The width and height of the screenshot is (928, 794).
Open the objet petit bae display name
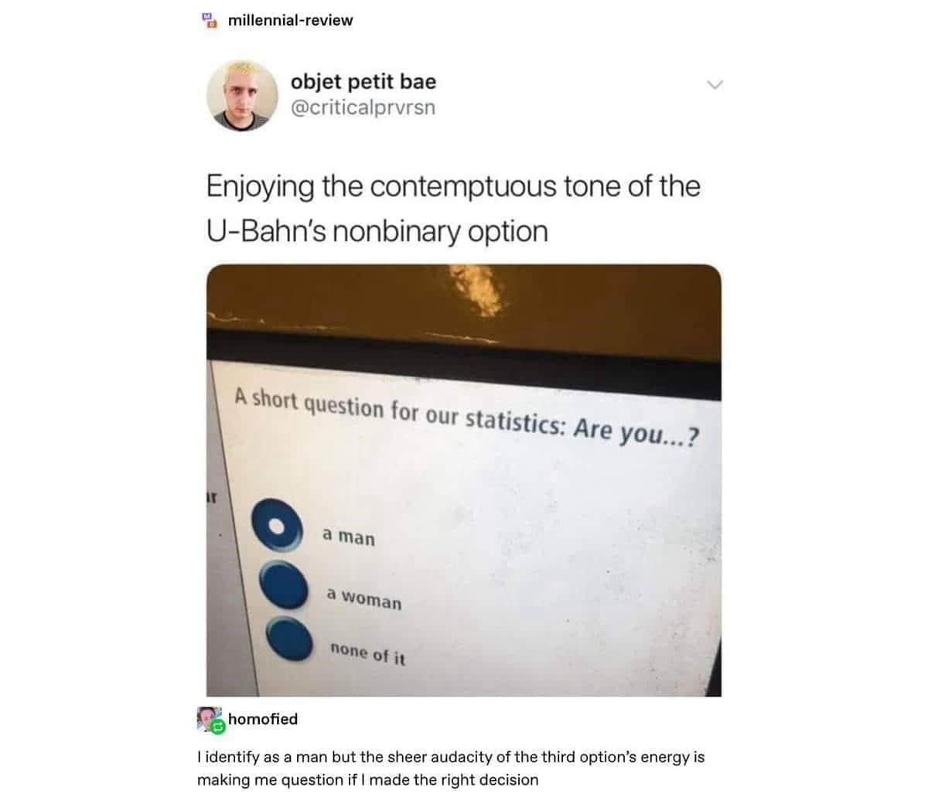point(363,81)
